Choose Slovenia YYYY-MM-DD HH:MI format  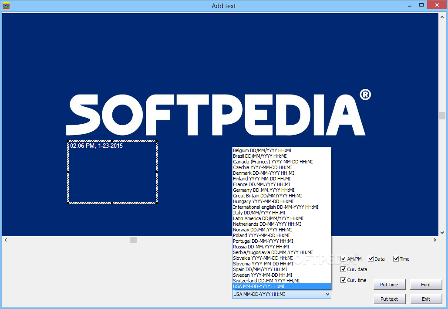pos(281,264)
